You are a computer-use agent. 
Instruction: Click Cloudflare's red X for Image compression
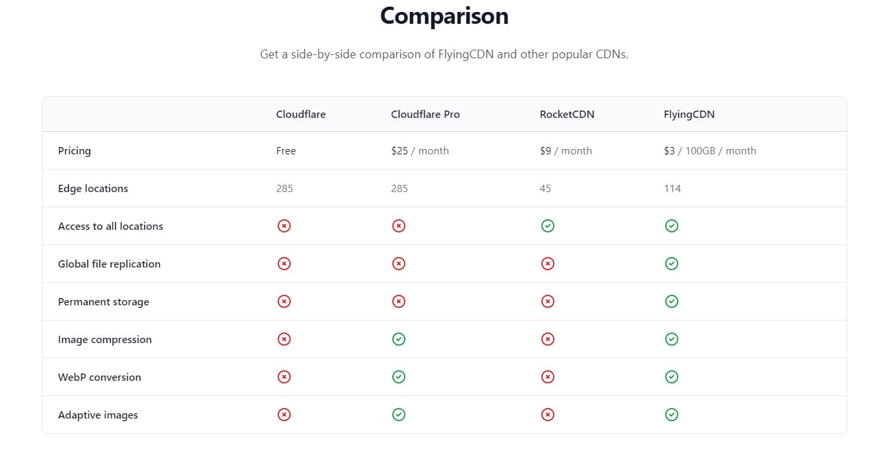point(284,339)
